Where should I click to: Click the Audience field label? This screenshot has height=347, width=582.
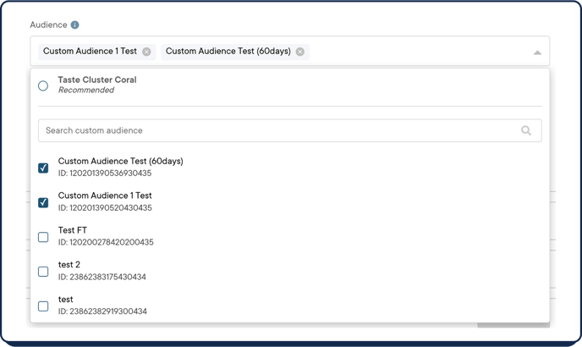point(48,25)
